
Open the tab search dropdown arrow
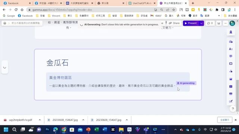pos(209,3)
